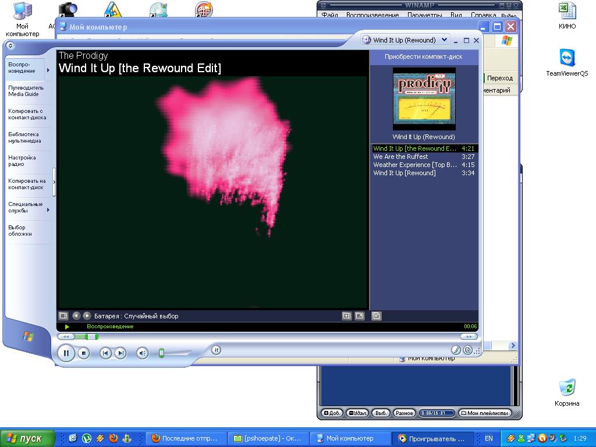Open Корзина recycle bin icon
Image resolution: width=596 pixels, height=447 pixels.
point(567,393)
